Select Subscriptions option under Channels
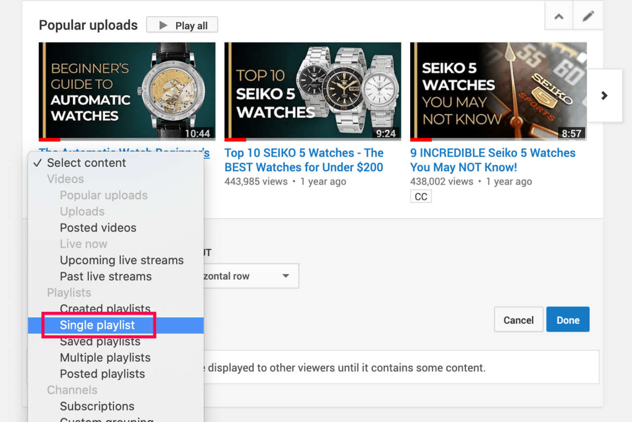The width and height of the screenshot is (632, 422). coord(116,406)
